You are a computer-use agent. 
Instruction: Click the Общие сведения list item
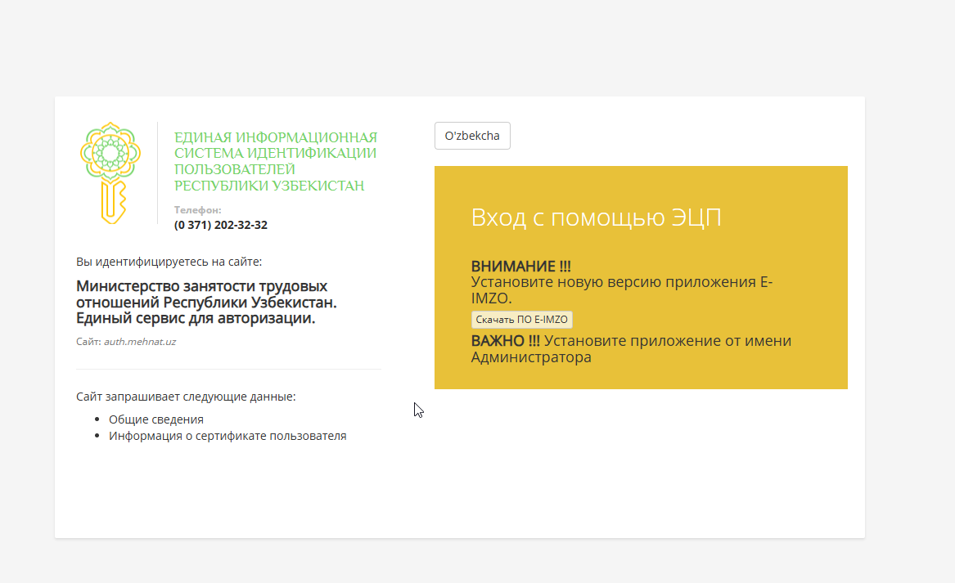[156, 419]
